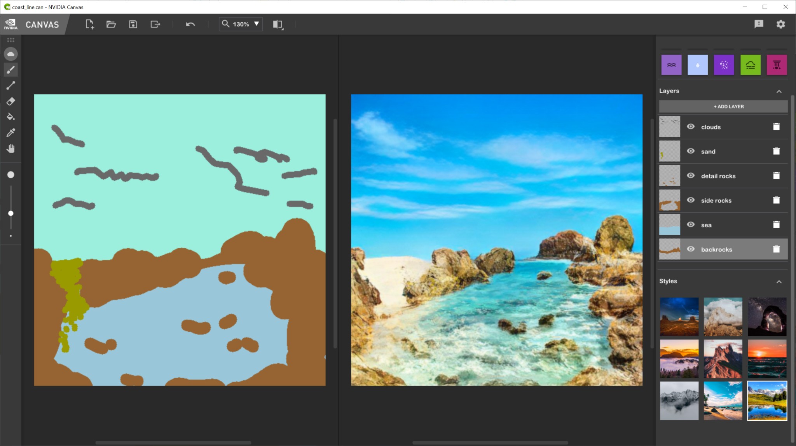Select the side rocks layer
The width and height of the screenshot is (796, 446).
716,201
